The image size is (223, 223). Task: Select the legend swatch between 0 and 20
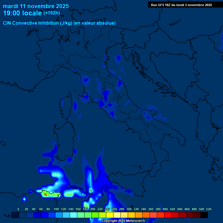[23, 215]
